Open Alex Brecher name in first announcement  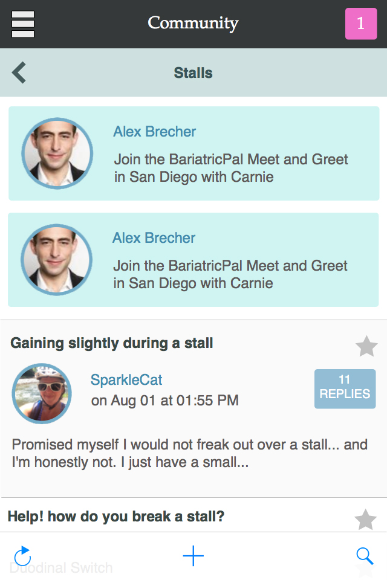(x=155, y=132)
